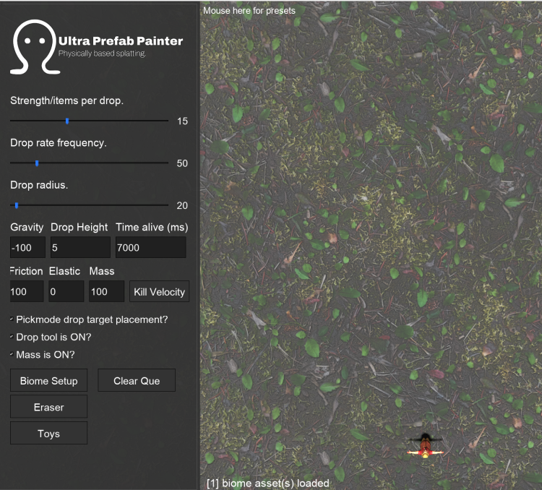Focus the Gravity input field

[27, 248]
